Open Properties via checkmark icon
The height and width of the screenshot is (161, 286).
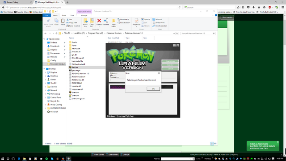136,21
